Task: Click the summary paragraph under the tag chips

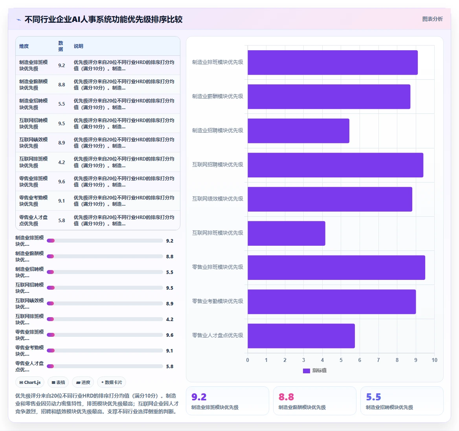Action: click(97, 404)
